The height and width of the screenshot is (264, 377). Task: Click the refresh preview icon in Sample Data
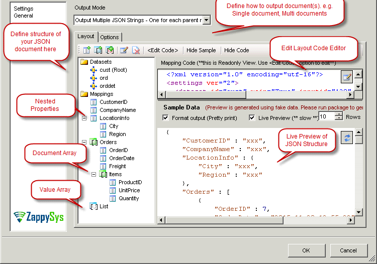pyautogui.click(x=347, y=138)
